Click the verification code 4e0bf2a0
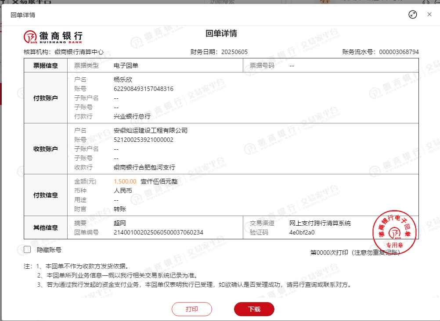440x321 pixels. click(x=302, y=232)
